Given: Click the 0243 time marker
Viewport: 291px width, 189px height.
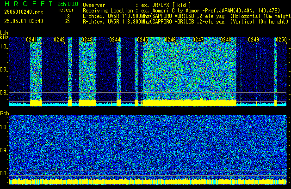Looking at the screenshot, I should (x=87, y=40).
